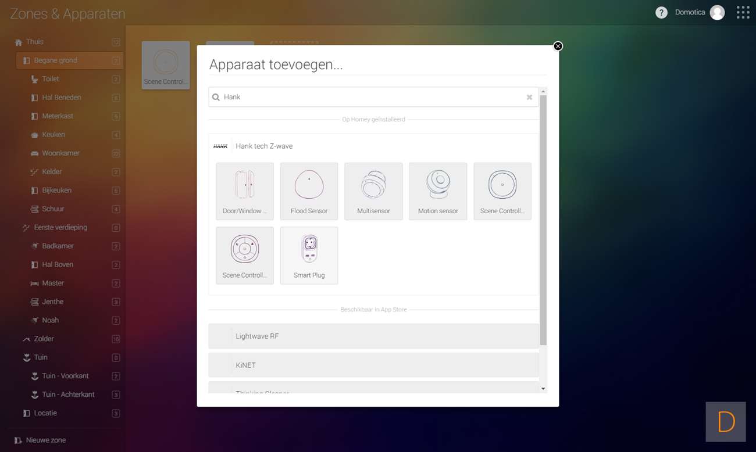This screenshot has width=756, height=452.
Task: Select the Motion sensor device
Action: tap(438, 191)
